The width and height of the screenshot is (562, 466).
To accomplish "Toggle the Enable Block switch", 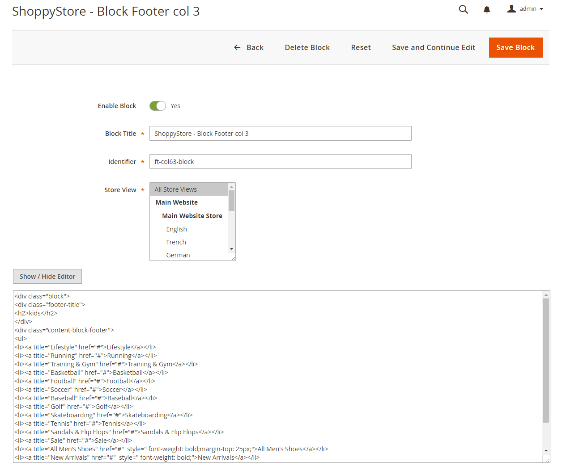I will [158, 106].
